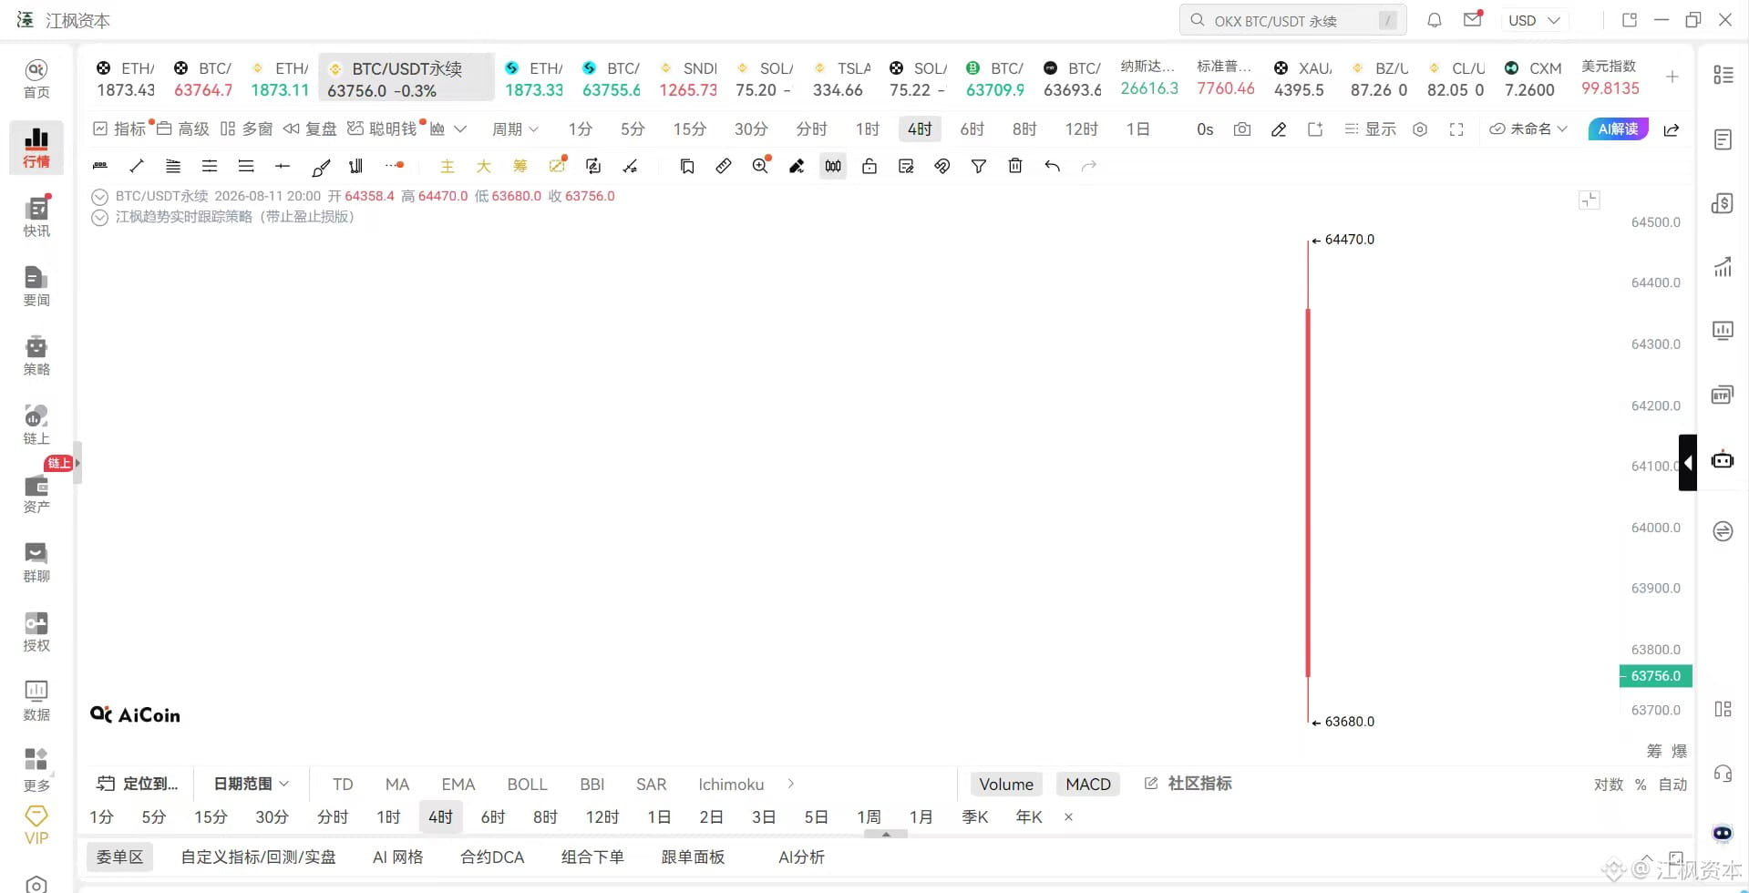Select the BTC/USDT永续 ticker tab

pyautogui.click(x=406, y=78)
